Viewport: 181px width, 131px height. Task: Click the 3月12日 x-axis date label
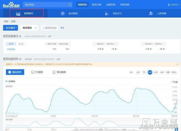click(94, 116)
